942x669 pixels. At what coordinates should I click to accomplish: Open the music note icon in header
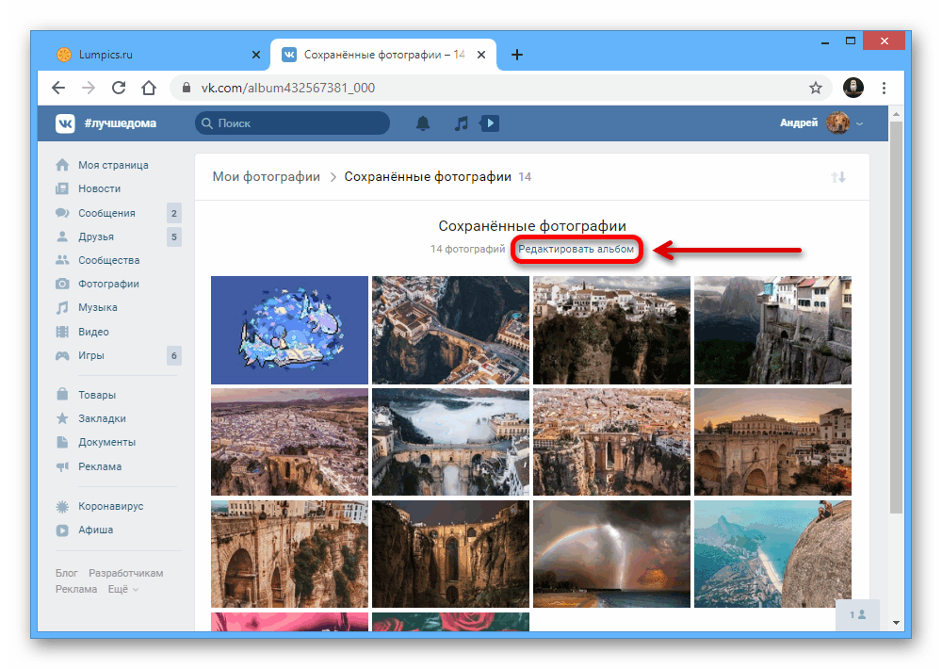pyautogui.click(x=461, y=123)
